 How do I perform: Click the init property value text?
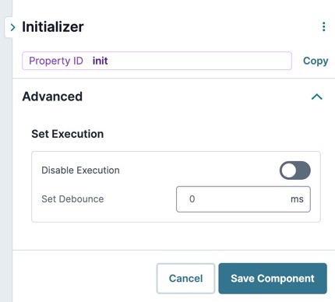(x=100, y=61)
